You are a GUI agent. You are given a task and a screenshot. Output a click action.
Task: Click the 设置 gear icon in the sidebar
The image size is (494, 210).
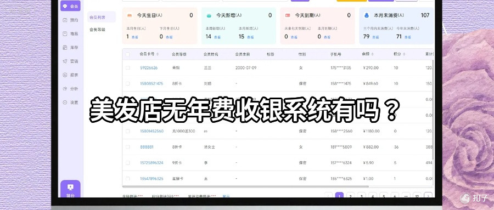[x=65, y=103]
